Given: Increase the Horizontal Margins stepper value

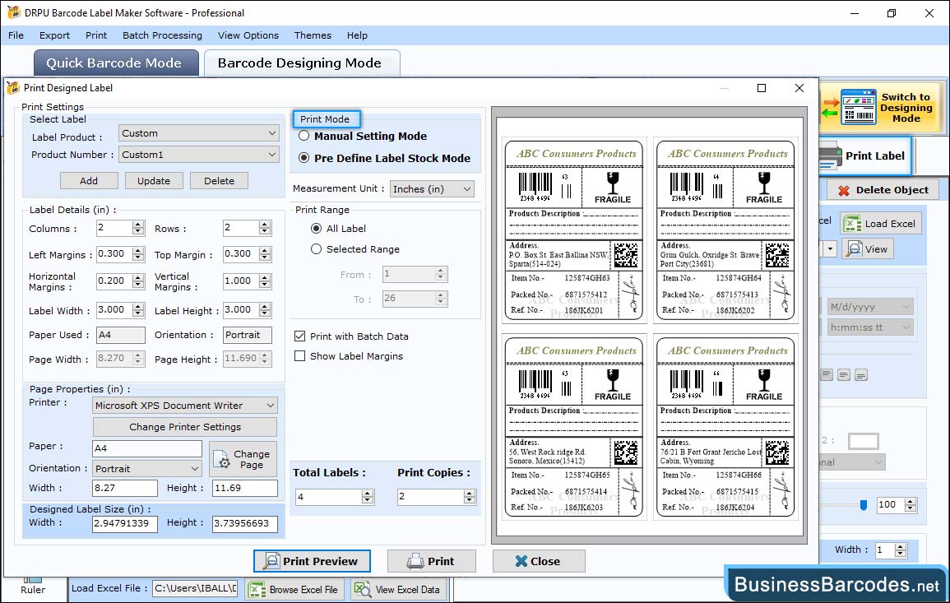Looking at the screenshot, I should 138,277.
